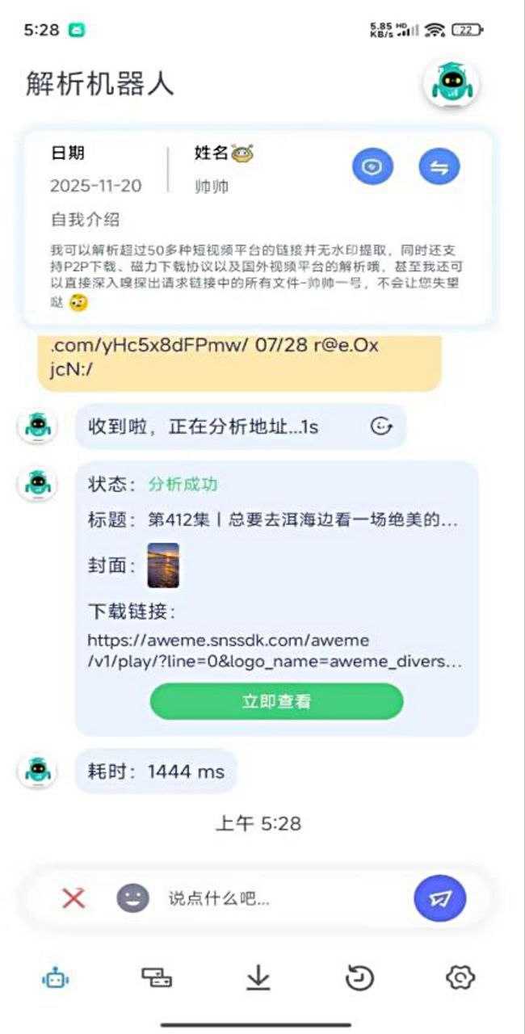The height and width of the screenshot is (1034, 525).
Task: Open the cover image thumbnail
Action: pos(163,565)
